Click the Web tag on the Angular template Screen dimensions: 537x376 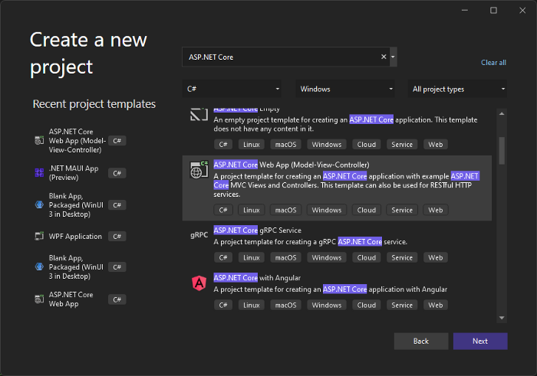(x=436, y=306)
